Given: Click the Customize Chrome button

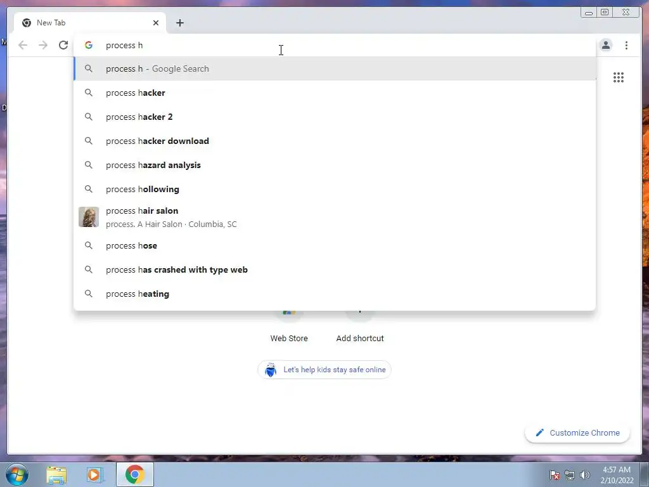Looking at the screenshot, I should coord(577,432).
